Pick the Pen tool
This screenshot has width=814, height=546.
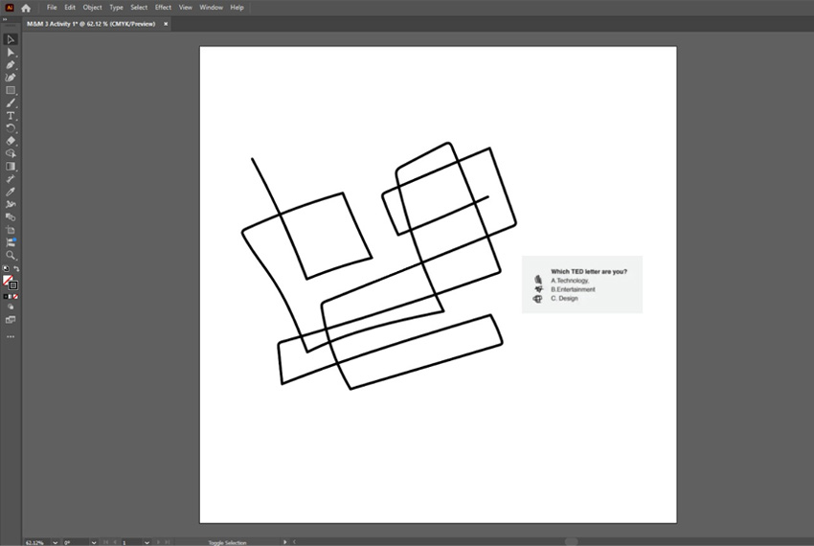11,65
